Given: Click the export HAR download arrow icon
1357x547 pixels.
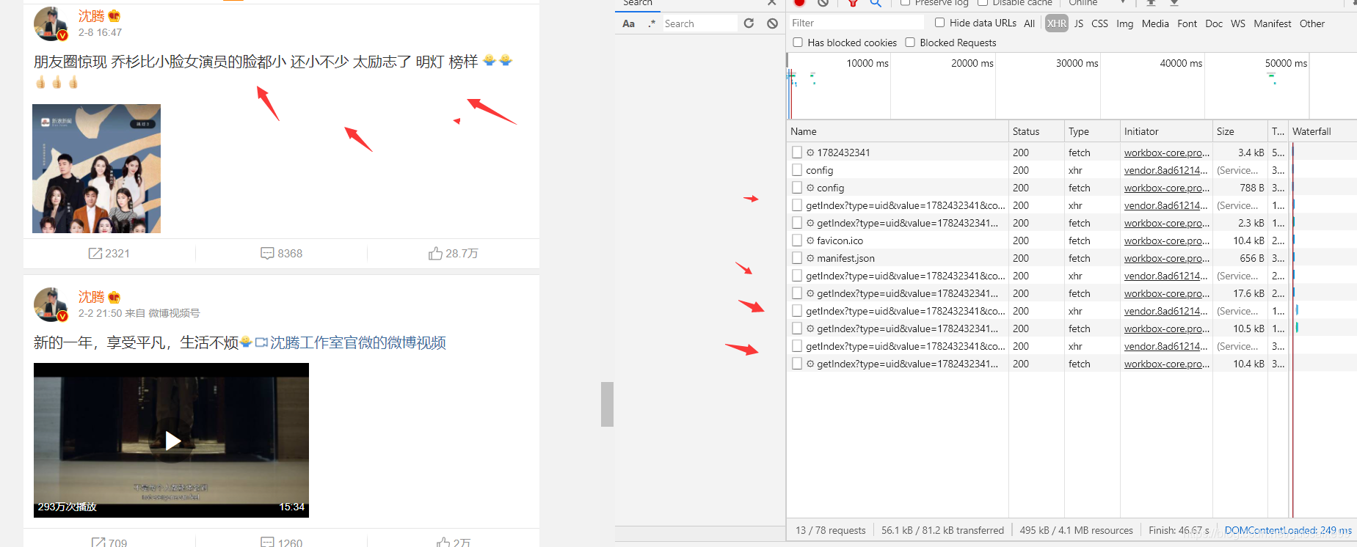Looking at the screenshot, I should click(1174, 3).
